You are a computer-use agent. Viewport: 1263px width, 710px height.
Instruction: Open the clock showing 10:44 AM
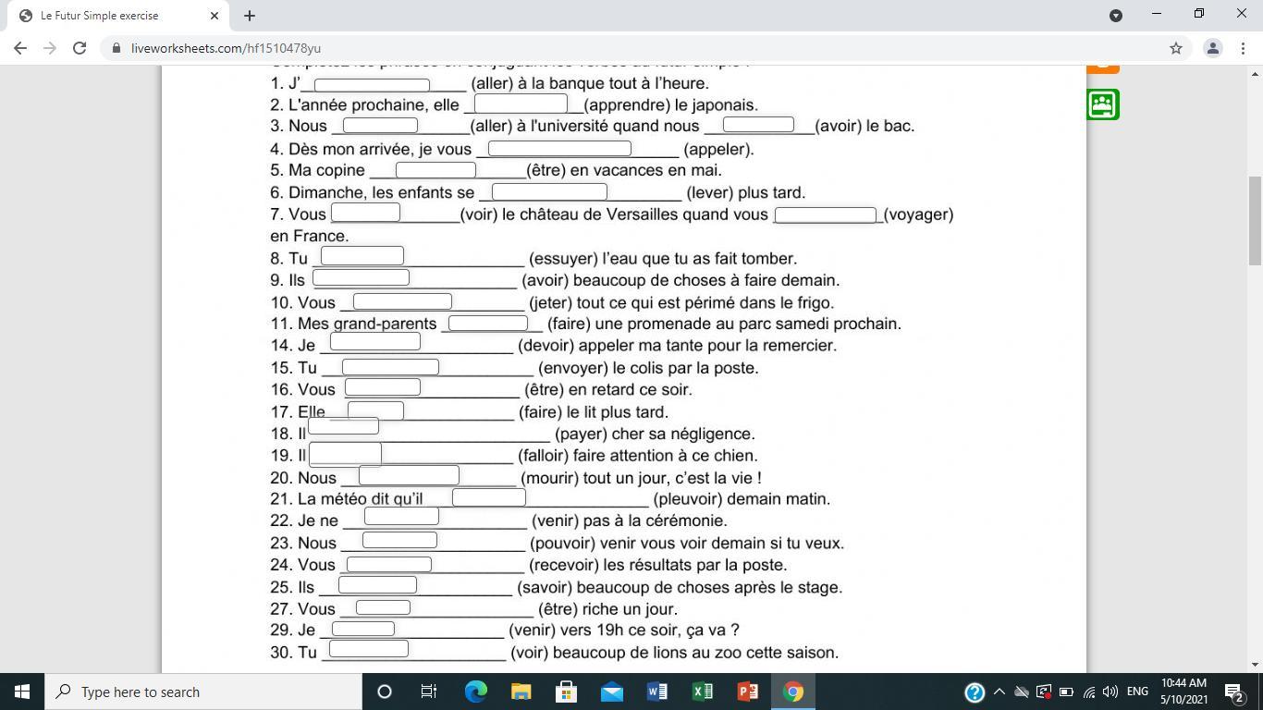tap(1183, 692)
